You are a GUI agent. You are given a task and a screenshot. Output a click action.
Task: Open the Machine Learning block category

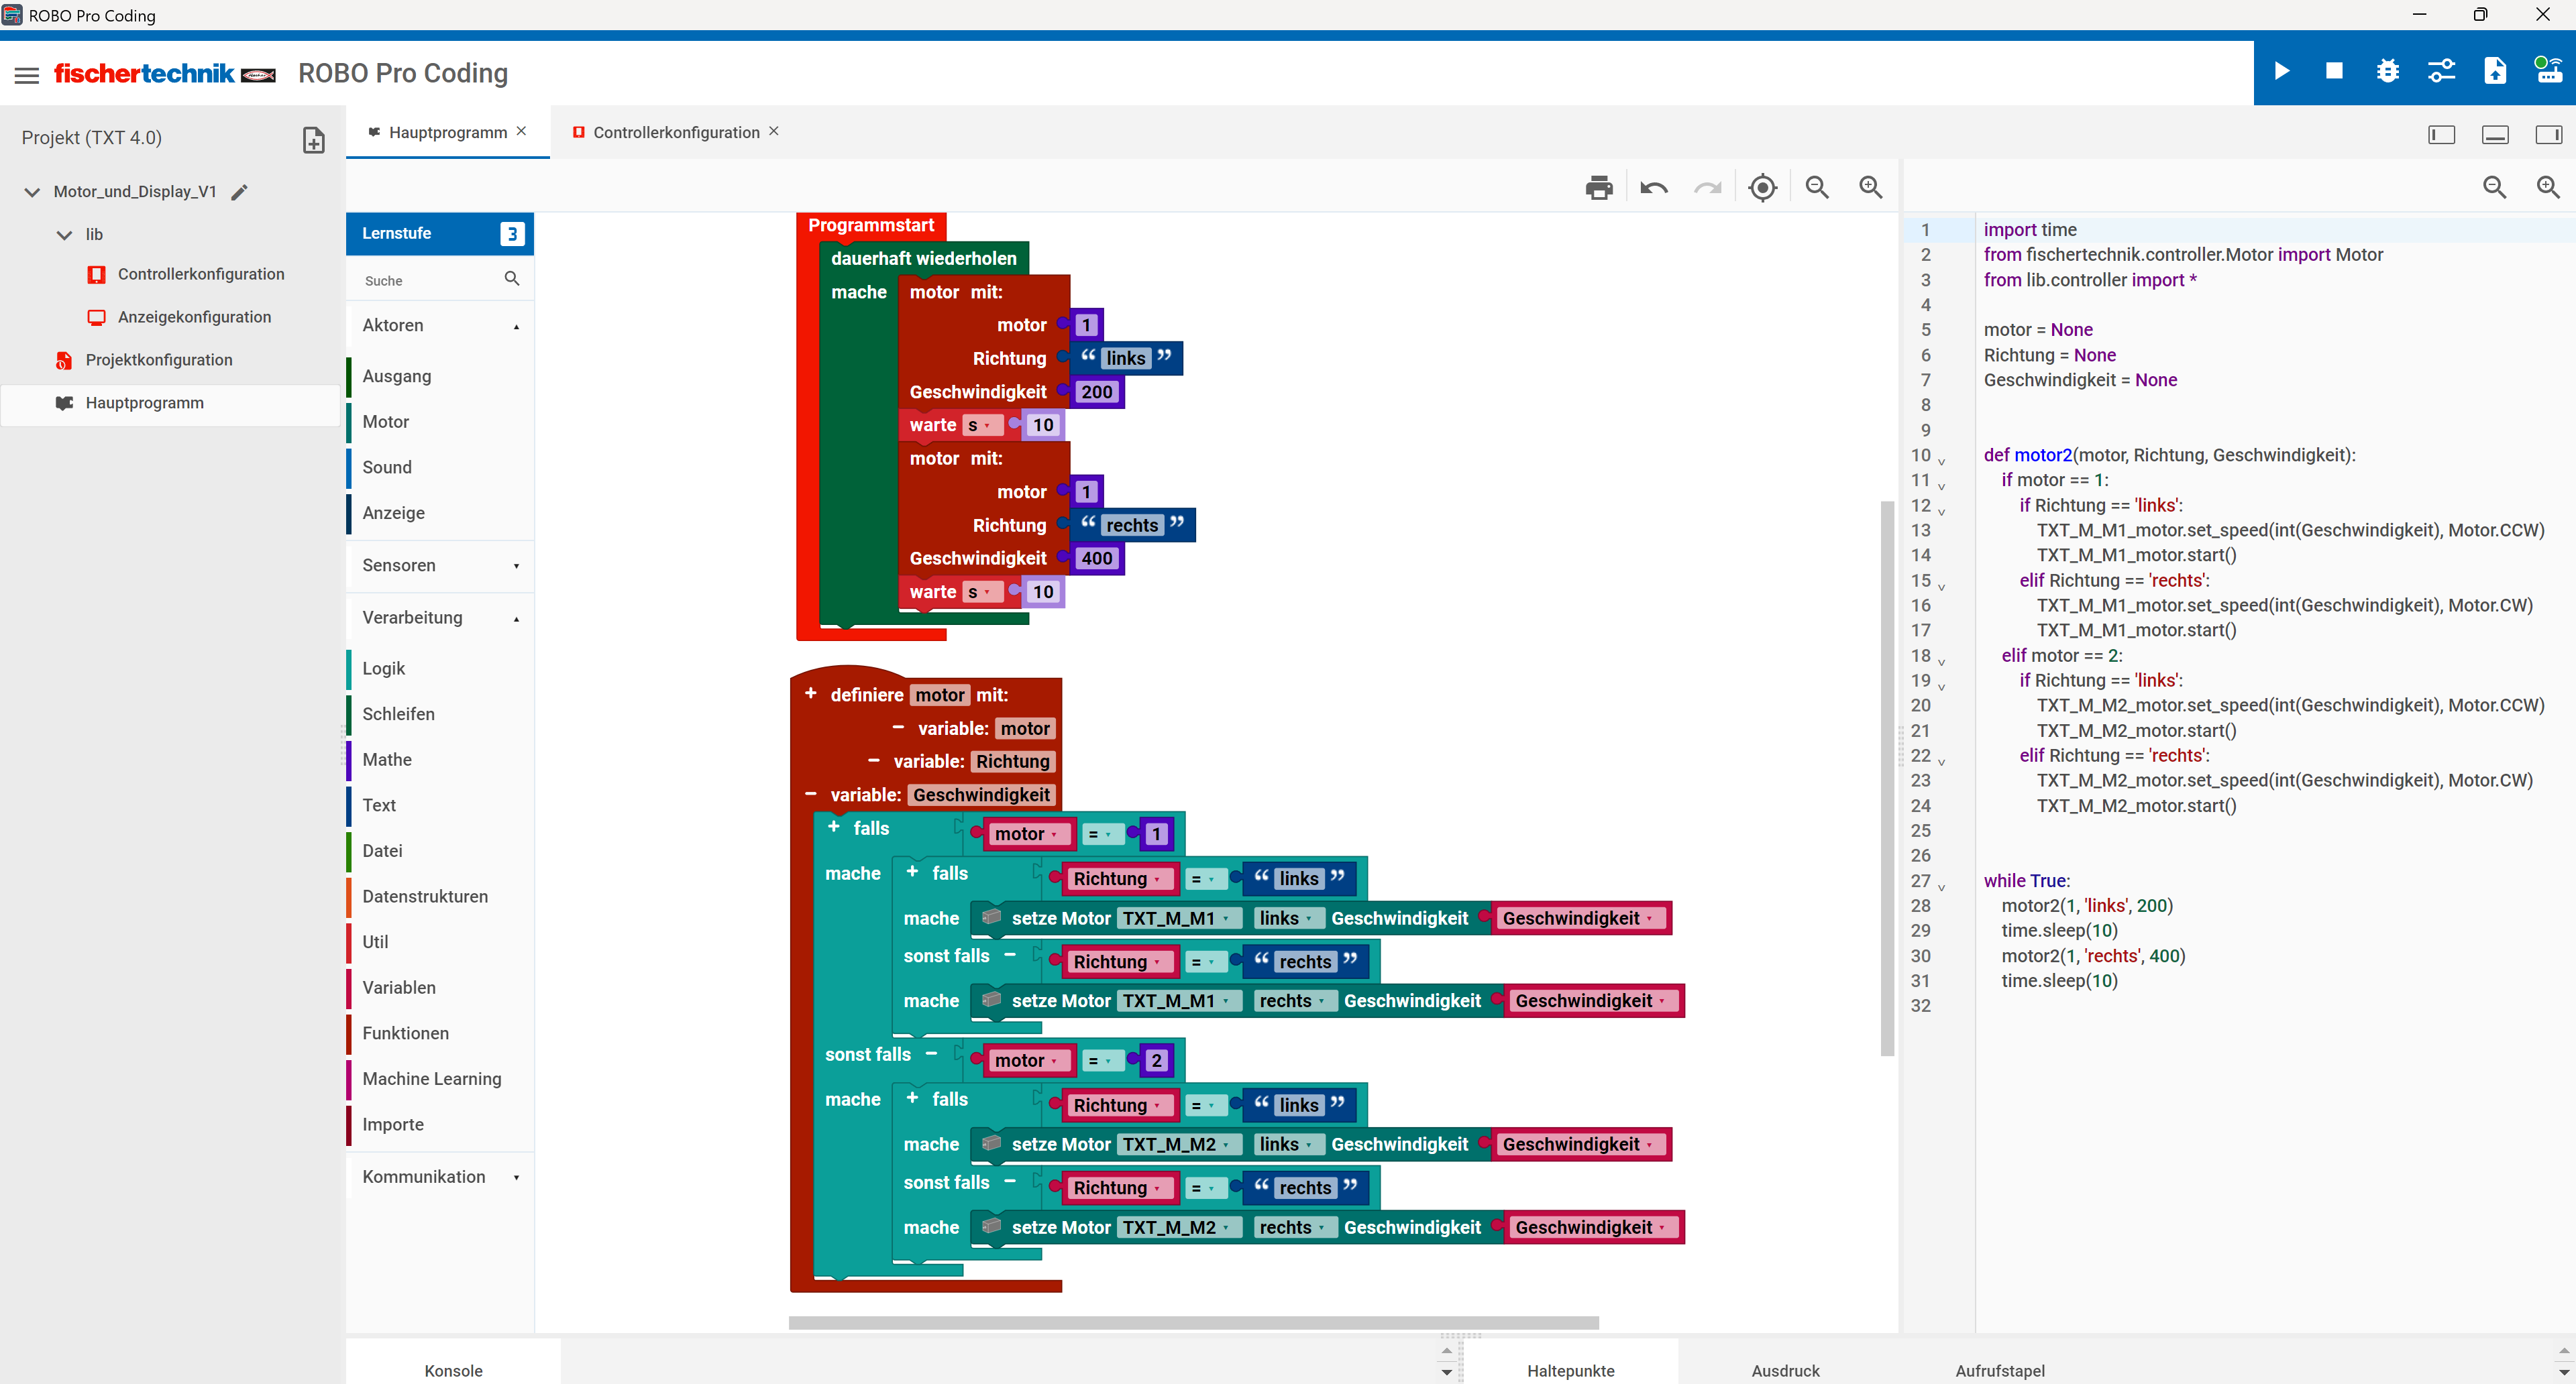click(x=440, y=1078)
